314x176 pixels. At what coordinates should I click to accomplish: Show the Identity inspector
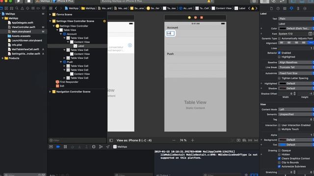(285, 8)
